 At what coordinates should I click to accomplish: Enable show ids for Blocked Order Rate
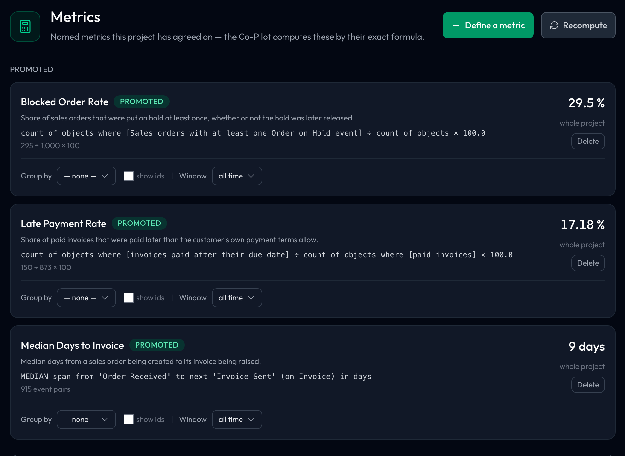point(128,176)
